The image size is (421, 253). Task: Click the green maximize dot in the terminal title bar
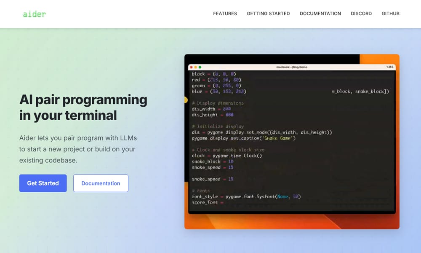coord(200,67)
